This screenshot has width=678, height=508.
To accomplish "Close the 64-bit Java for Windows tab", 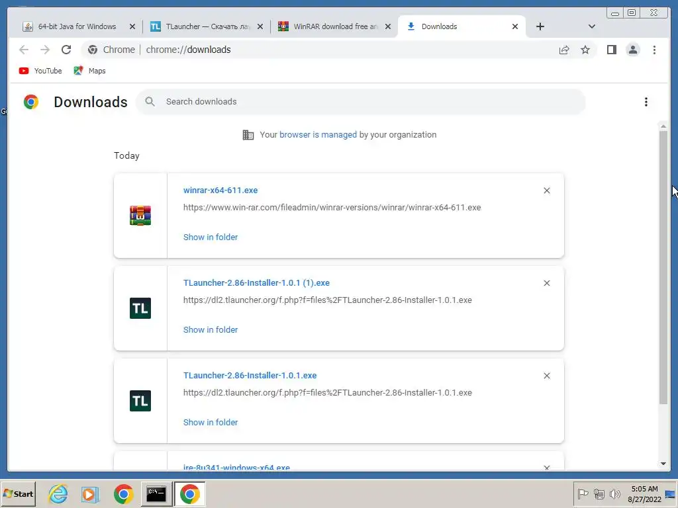I will pyautogui.click(x=132, y=26).
